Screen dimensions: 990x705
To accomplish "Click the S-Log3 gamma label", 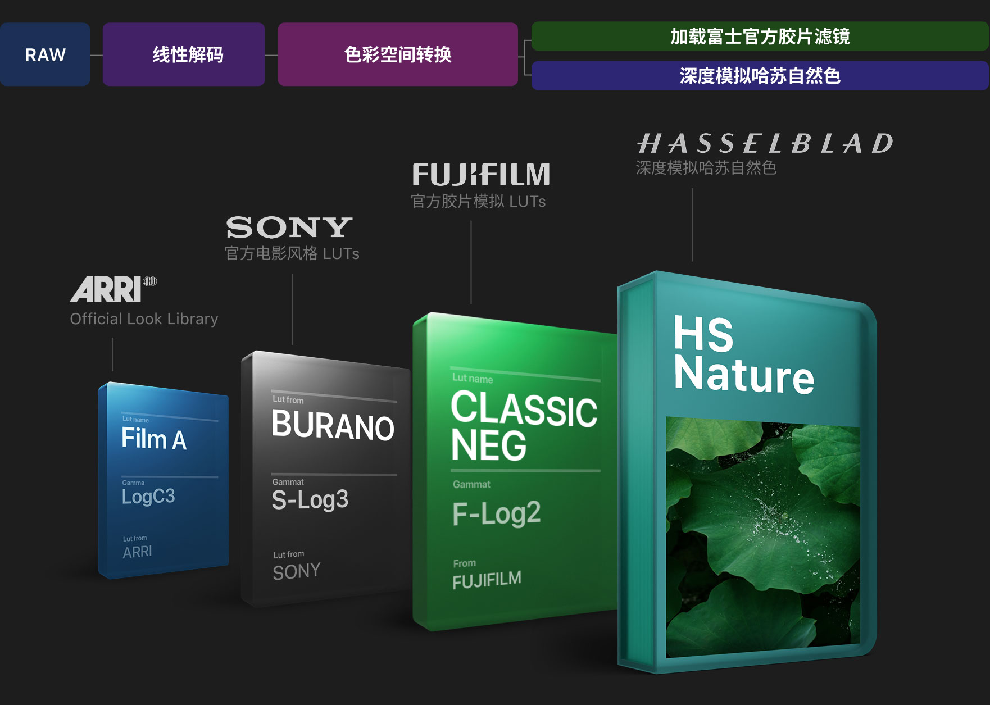I will (310, 499).
